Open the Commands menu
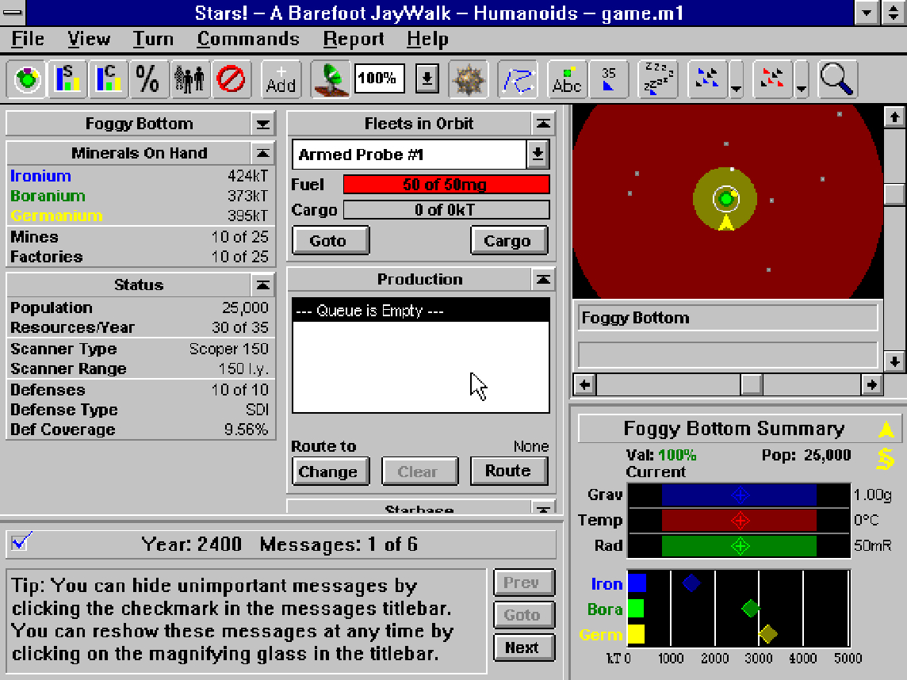Image resolution: width=907 pixels, height=680 pixels. 248,39
